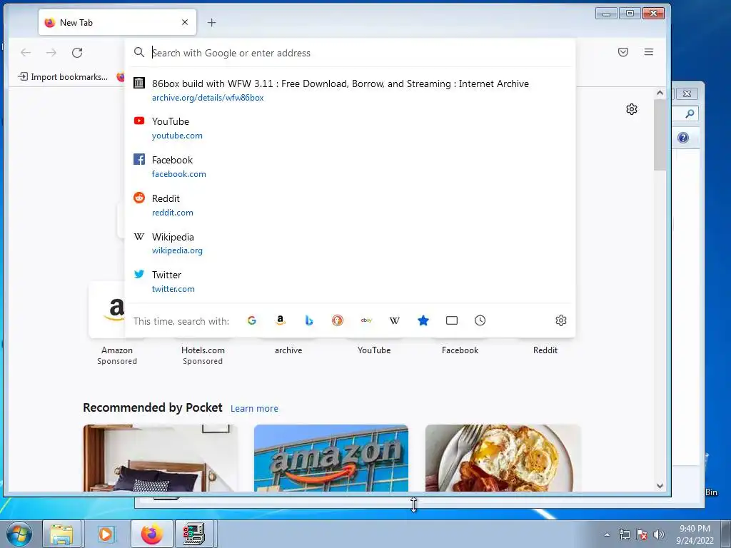This screenshot has height=548, width=731.
Task: Open the Save to Pocket icon
Action: [622, 52]
